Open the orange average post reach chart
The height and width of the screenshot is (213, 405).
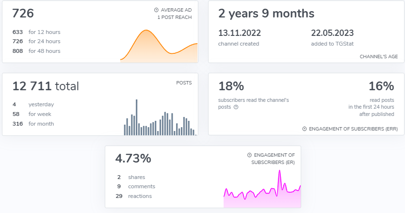tap(159, 46)
